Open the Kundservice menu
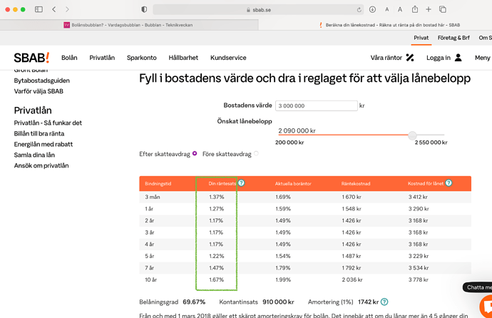 pos(228,58)
